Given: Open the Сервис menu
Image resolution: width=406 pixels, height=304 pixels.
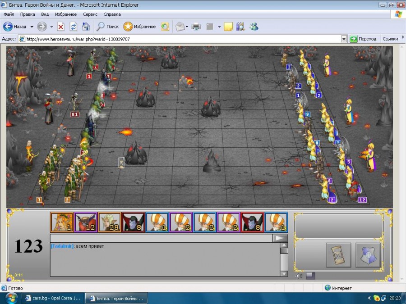Looking at the screenshot, I should [90, 14].
